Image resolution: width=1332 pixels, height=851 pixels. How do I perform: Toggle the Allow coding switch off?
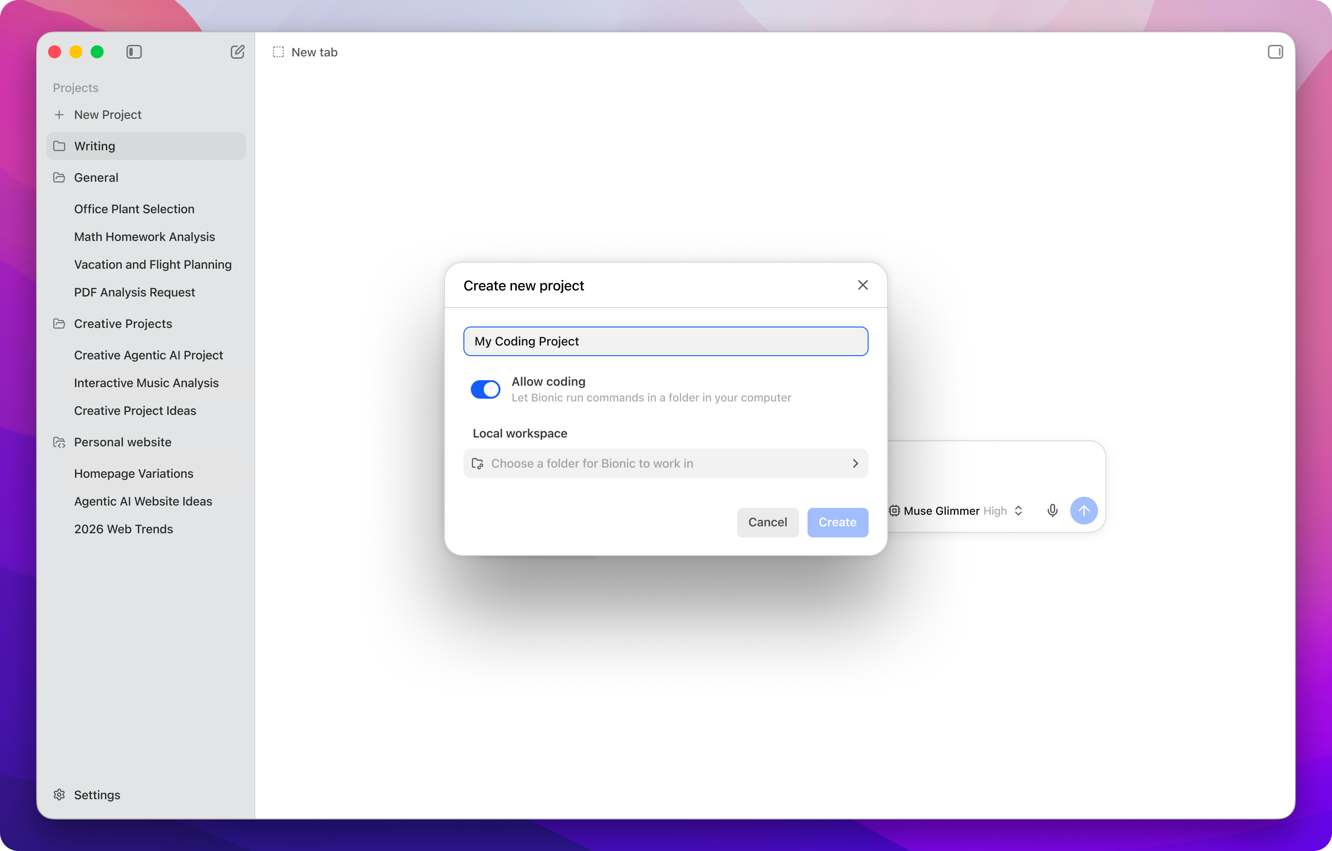tap(485, 389)
